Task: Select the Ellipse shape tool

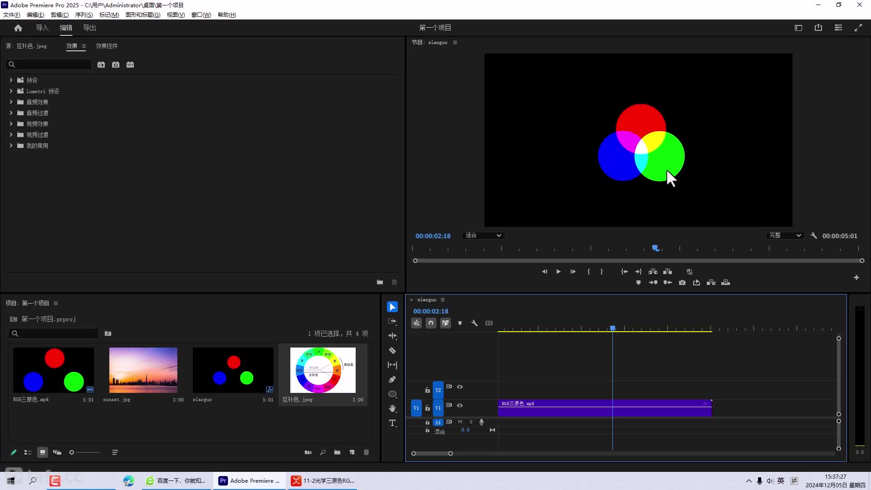Action: click(392, 394)
